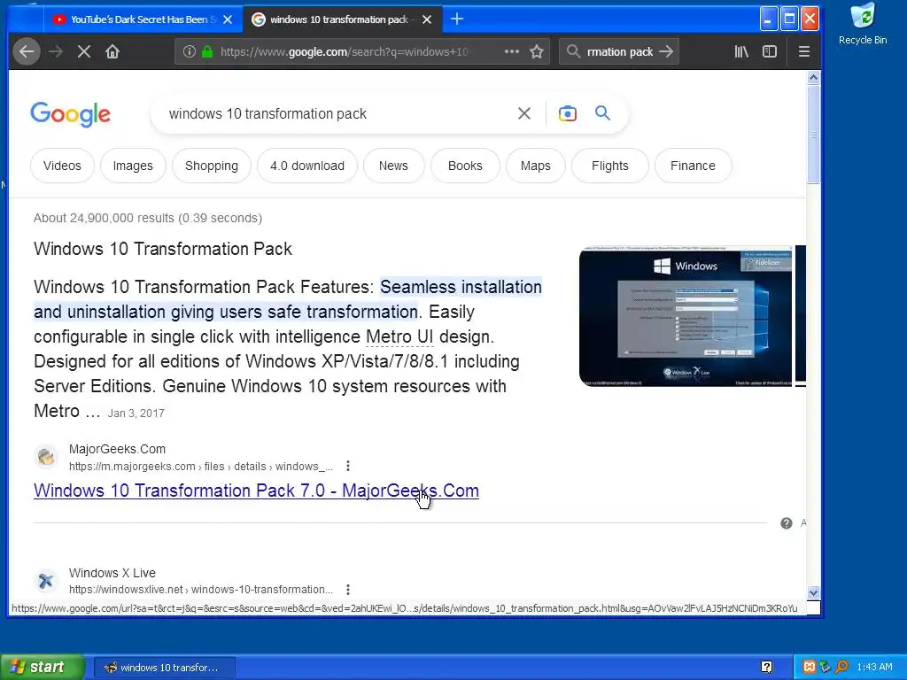Click the Metro UI underlined term
Screen dimensions: 907x680
[399, 336]
